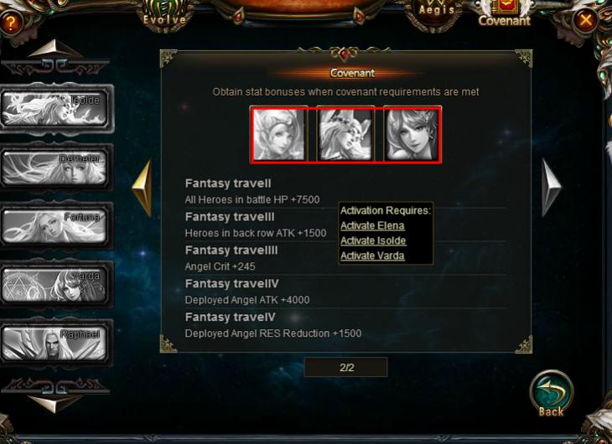
Task: Switch to the Evolve tab
Action: [164, 17]
